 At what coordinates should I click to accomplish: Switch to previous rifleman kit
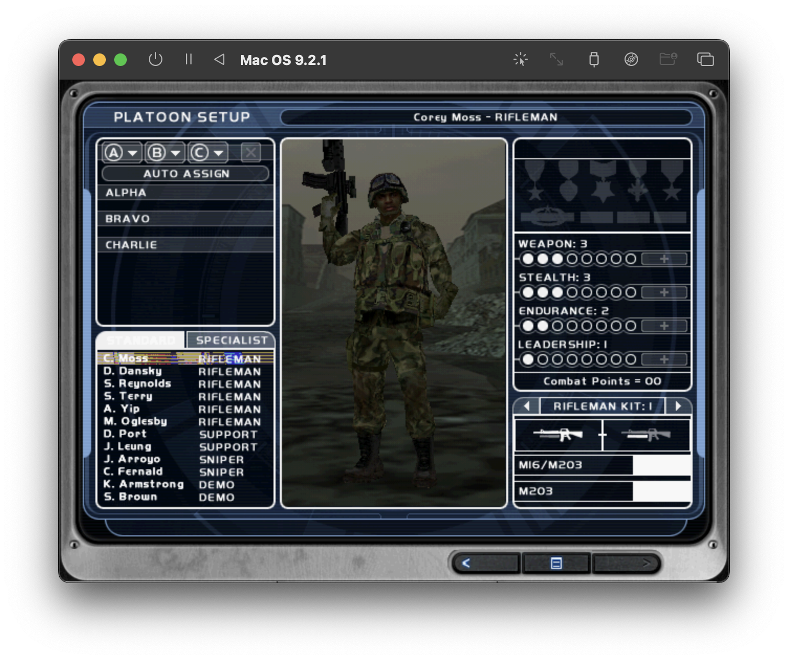point(527,406)
